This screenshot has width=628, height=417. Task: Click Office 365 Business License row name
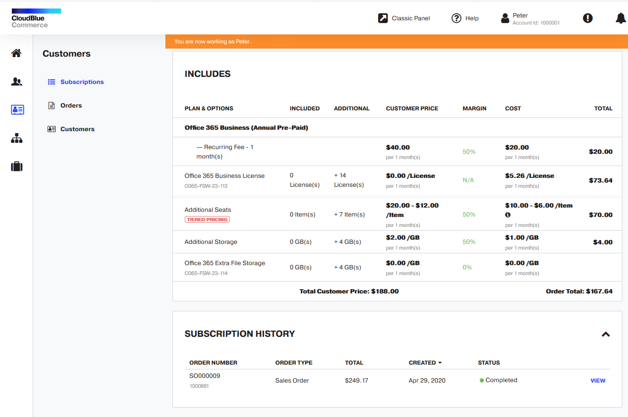224,175
